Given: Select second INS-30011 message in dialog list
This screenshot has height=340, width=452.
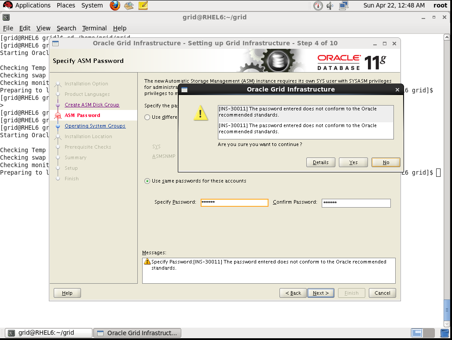Looking at the screenshot, I should (305, 128).
